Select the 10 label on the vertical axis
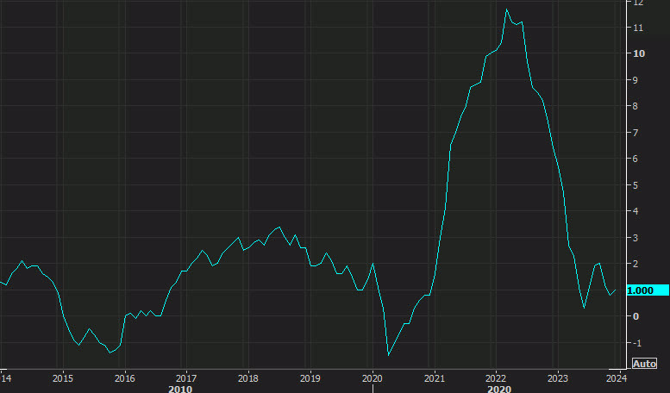This screenshot has height=393, width=670. (638, 53)
